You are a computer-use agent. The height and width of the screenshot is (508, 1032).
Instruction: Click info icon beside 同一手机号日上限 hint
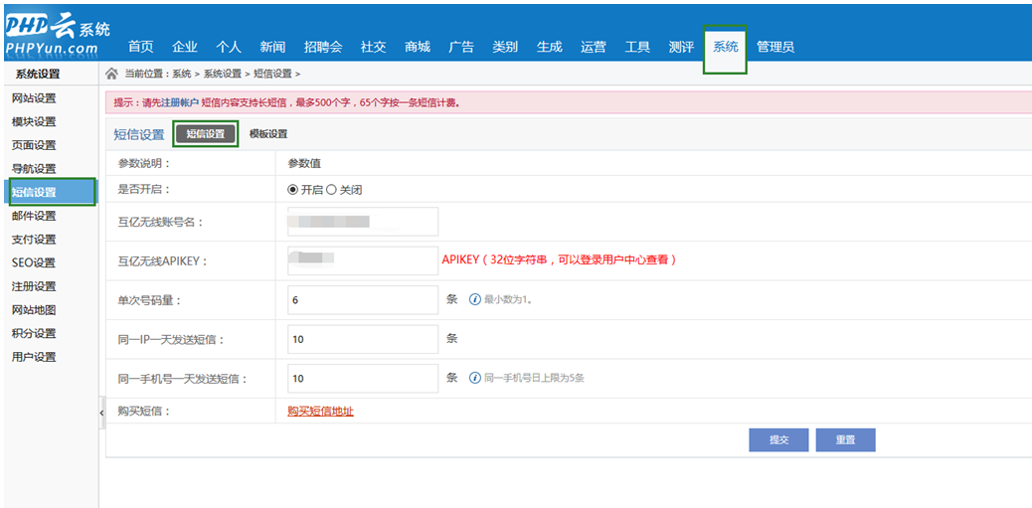pyautogui.click(x=475, y=378)
